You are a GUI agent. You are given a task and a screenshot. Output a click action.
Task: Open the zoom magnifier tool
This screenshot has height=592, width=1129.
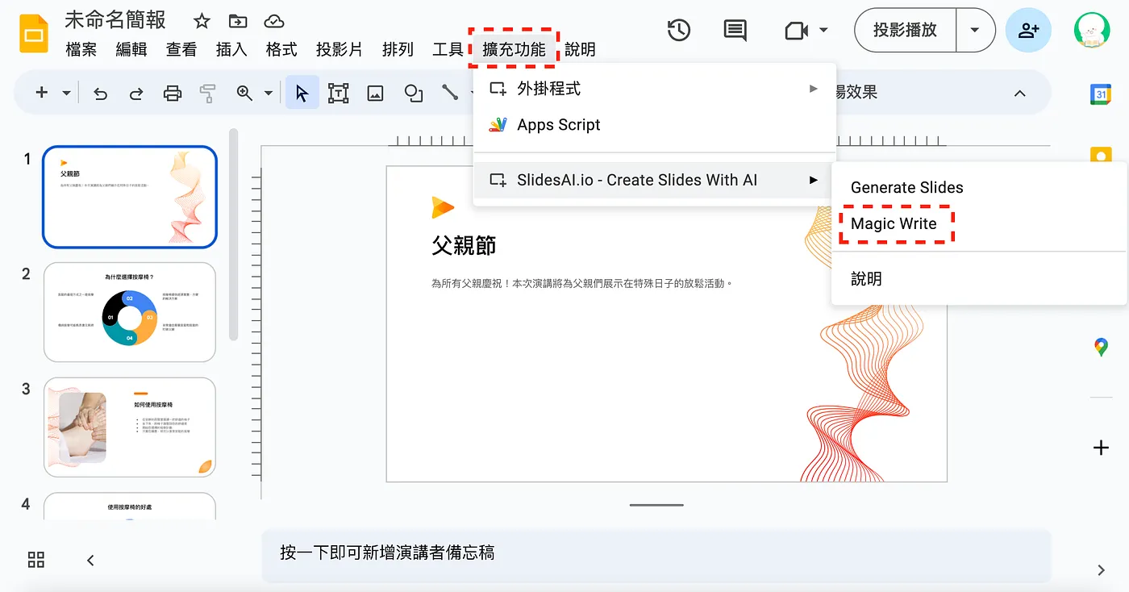click(x=244, y=93)
